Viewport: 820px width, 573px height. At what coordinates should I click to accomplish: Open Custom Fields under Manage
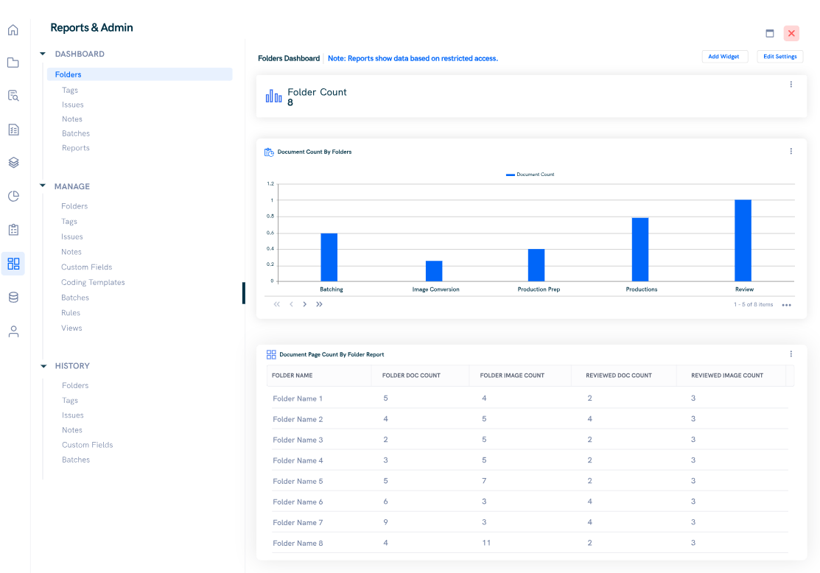point(87,267)
